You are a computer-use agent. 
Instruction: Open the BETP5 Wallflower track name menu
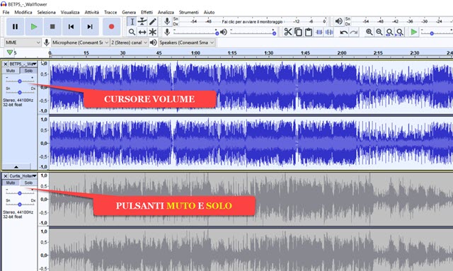click(23, 64)
